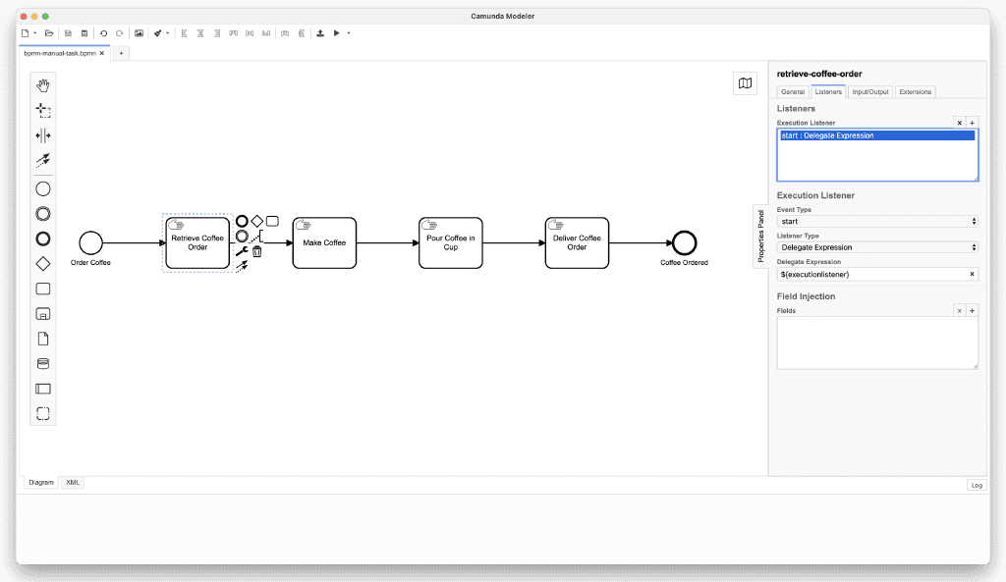Viewport: 1006px width, 582px height.
Task: Select the data store reference palette icon
Action: [x=43, y=363]
